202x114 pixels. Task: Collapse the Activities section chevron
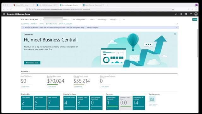coord(29,72)
